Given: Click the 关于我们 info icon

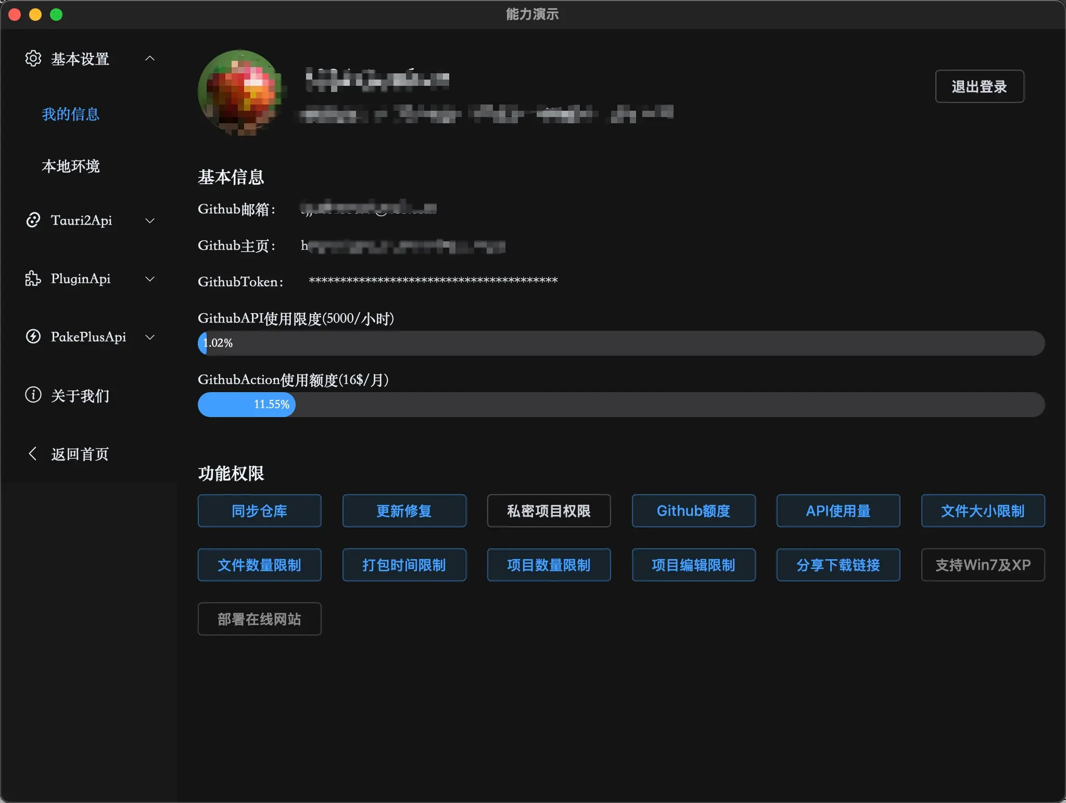Looking at the screenshot, I should (33, 395).
